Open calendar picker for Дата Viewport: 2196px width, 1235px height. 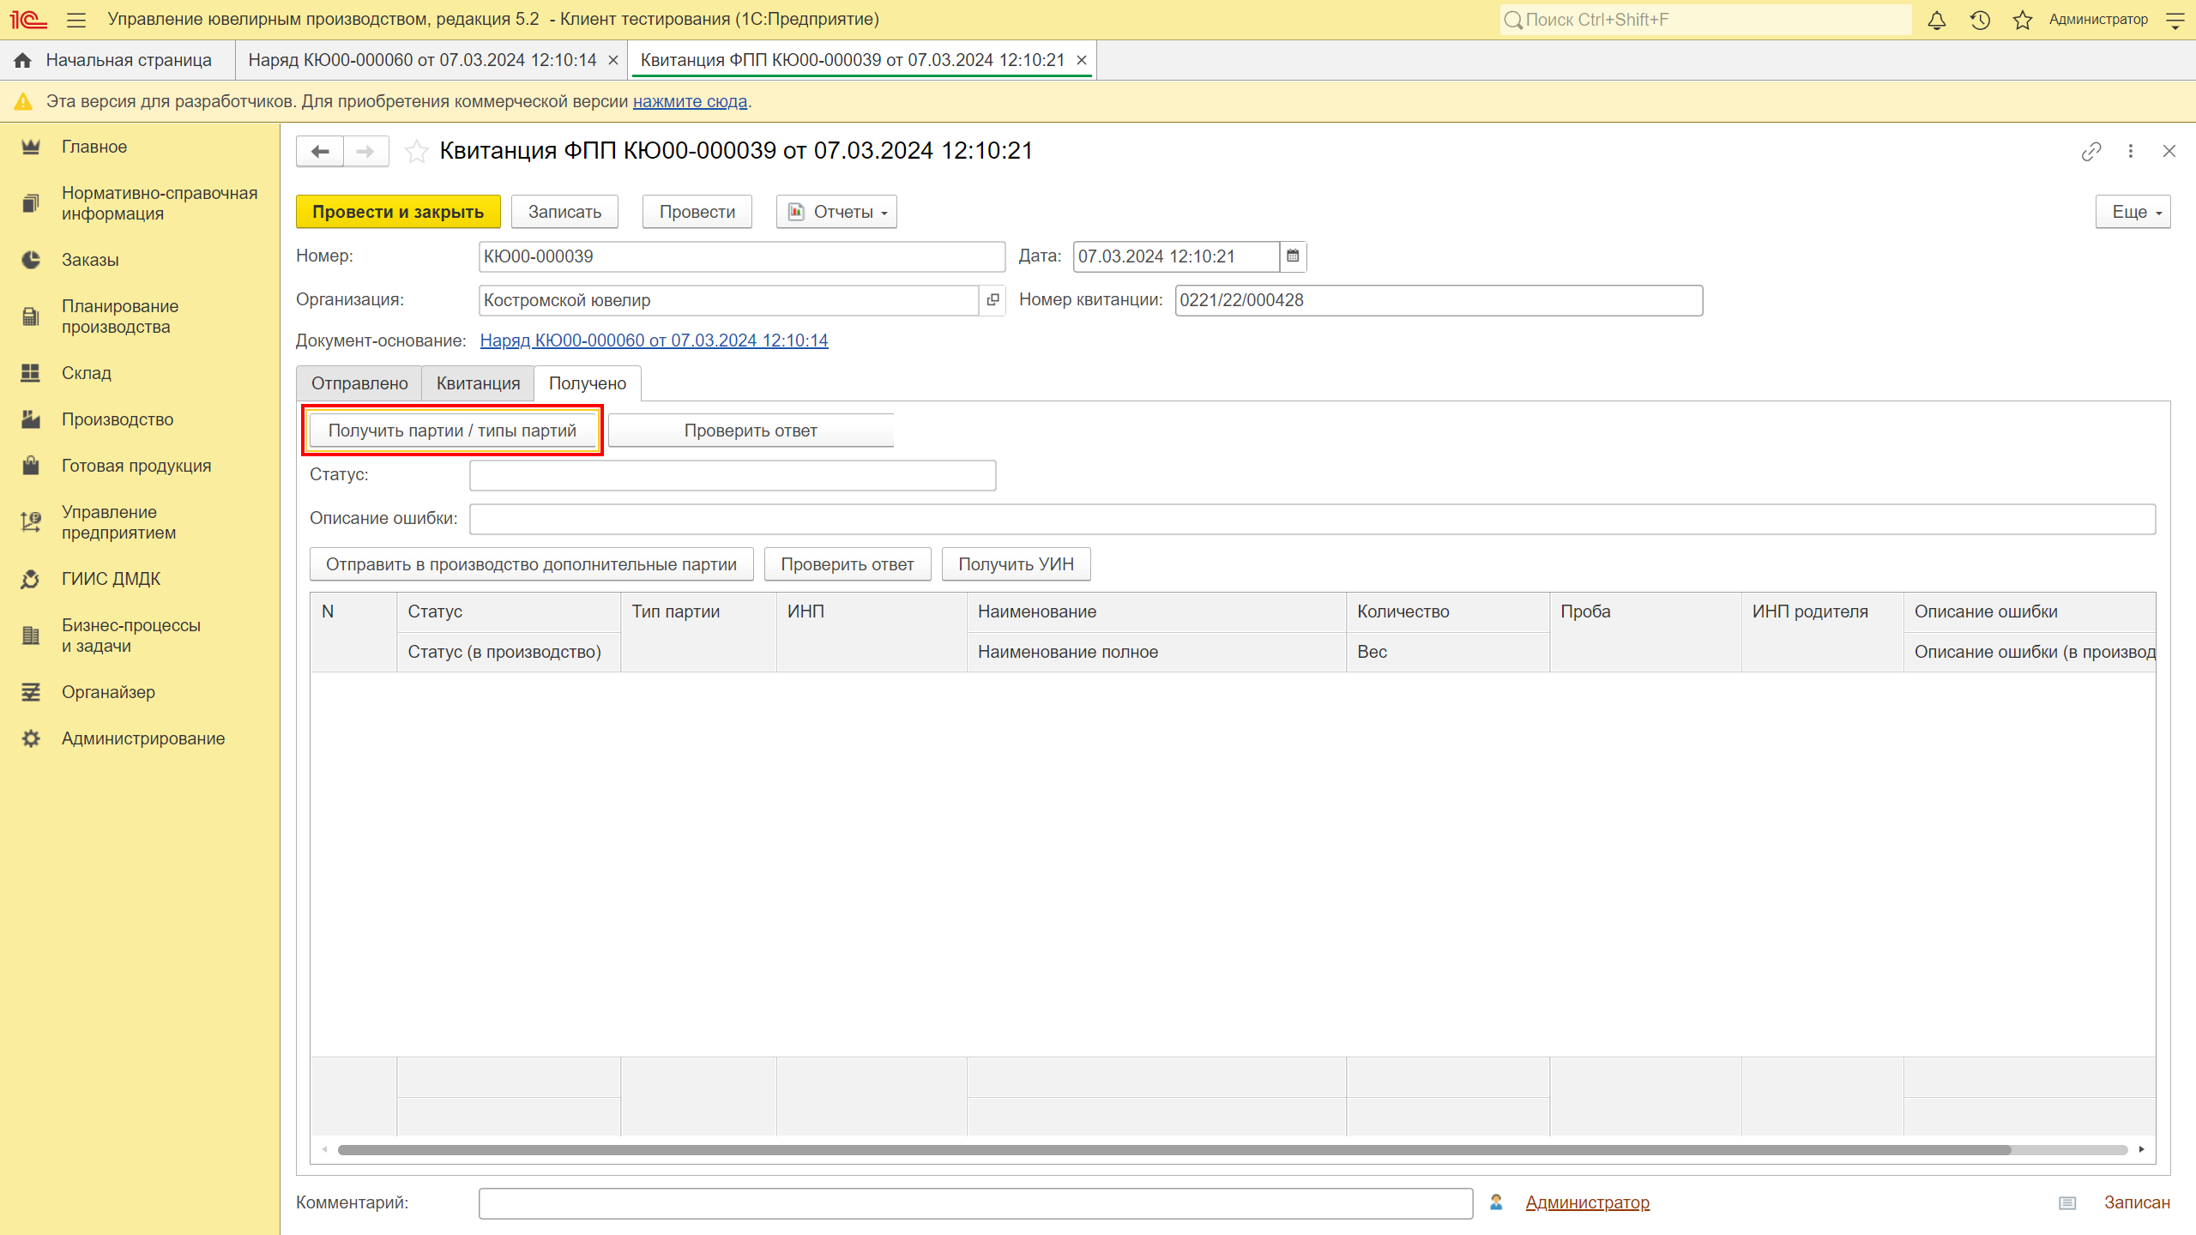coord(1293,256)
